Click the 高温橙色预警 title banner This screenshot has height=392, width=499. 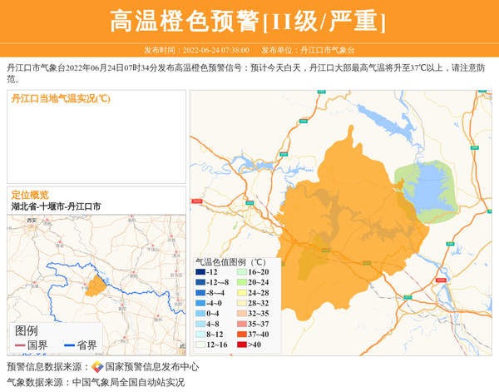coord(249,21)
